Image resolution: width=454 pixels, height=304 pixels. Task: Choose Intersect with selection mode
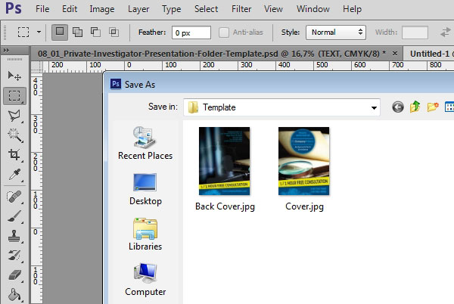click(113, 32)
